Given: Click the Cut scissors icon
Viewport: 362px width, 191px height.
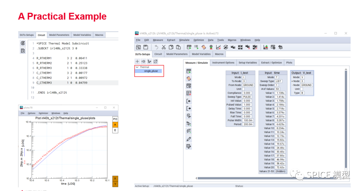Looking at the screenshot, I should pos(164,47).
